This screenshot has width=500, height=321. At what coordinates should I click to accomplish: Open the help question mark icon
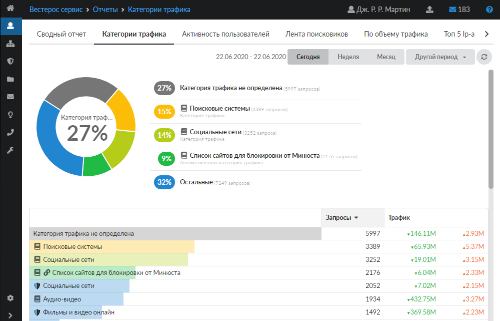pos(489,10)
